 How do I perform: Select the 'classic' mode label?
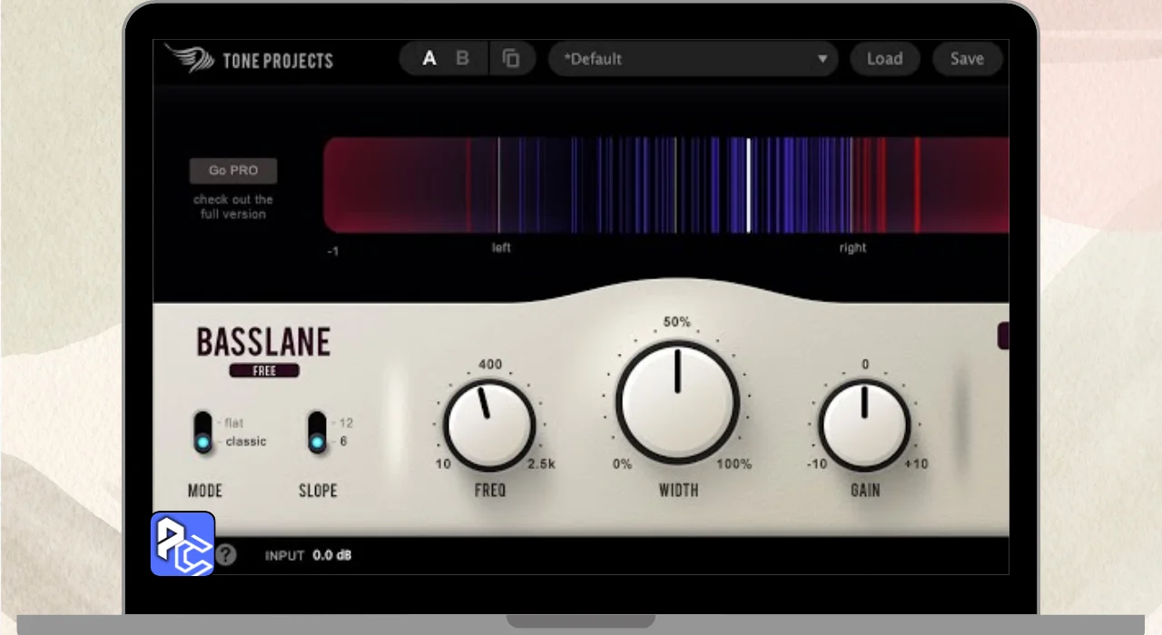pyautogui.click(x=246, y=442)
